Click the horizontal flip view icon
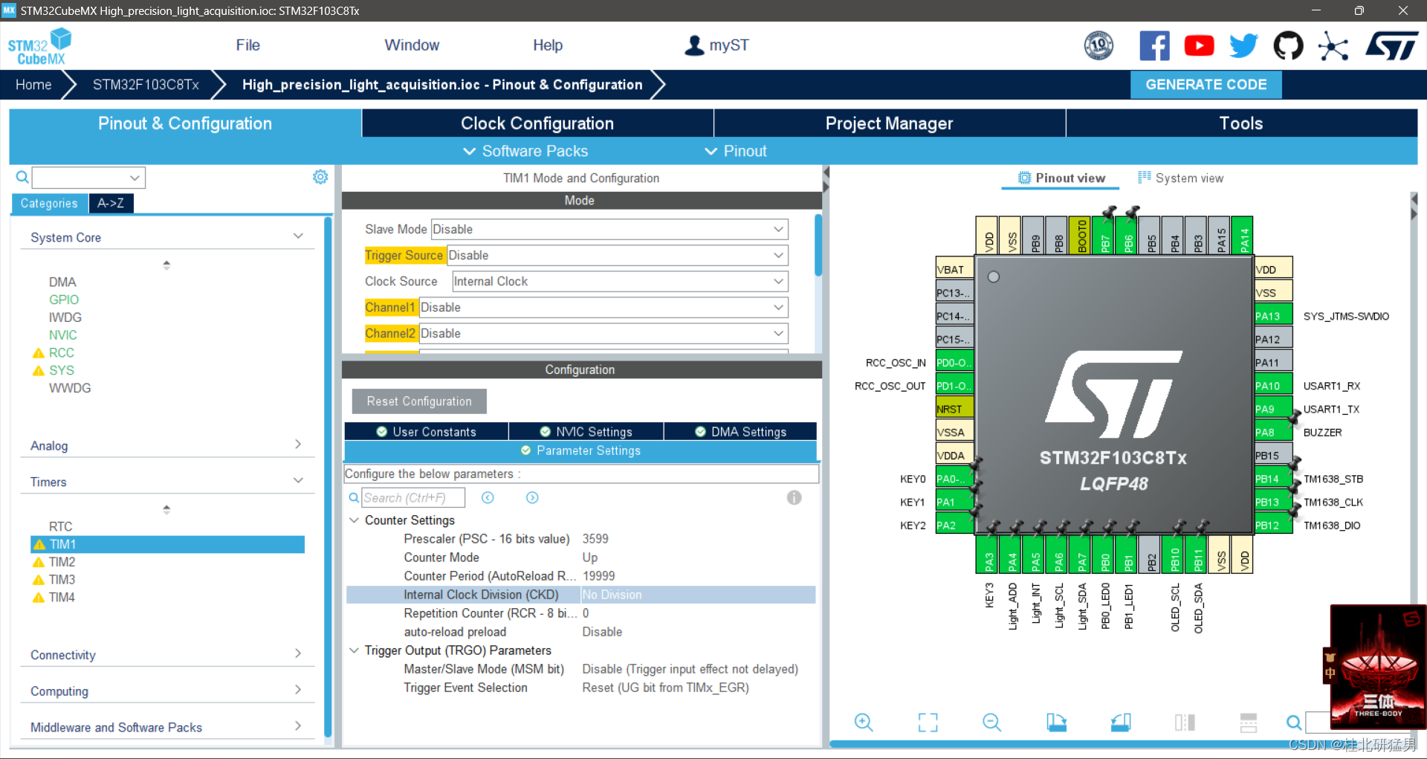The width and height of the screenshot is (1427, 759). tap(1185, 722)
